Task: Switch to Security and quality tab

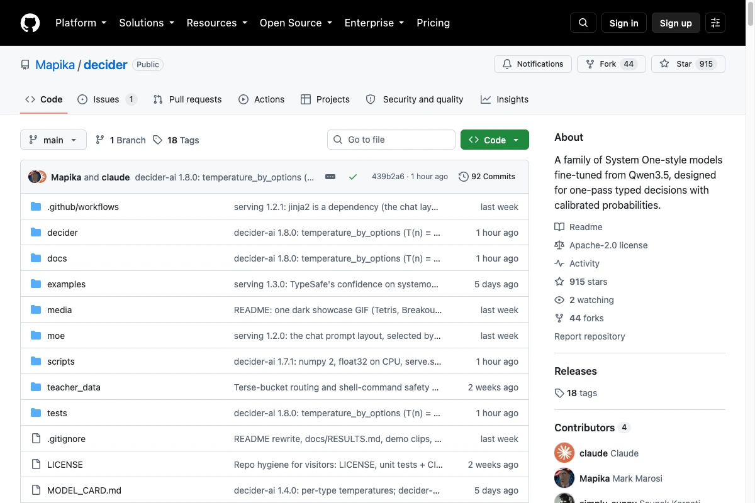Action: tap(415, 99)
